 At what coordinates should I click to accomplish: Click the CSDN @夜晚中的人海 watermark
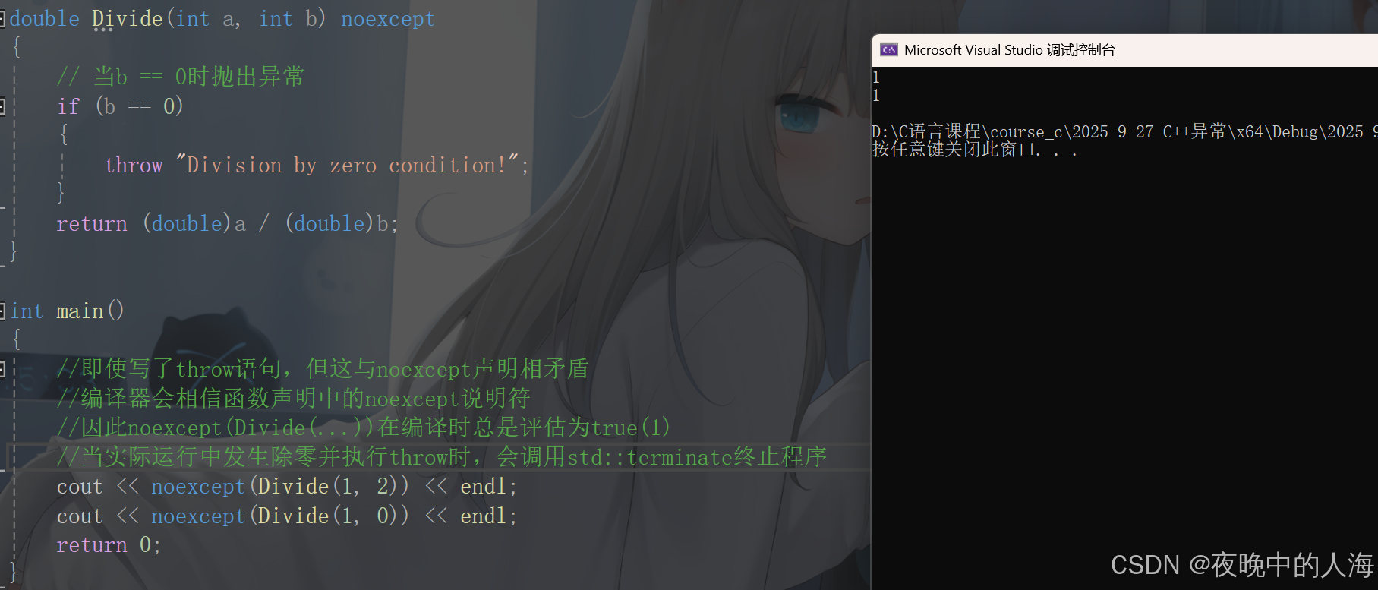pyautogui.click(x=1242, y=565)
